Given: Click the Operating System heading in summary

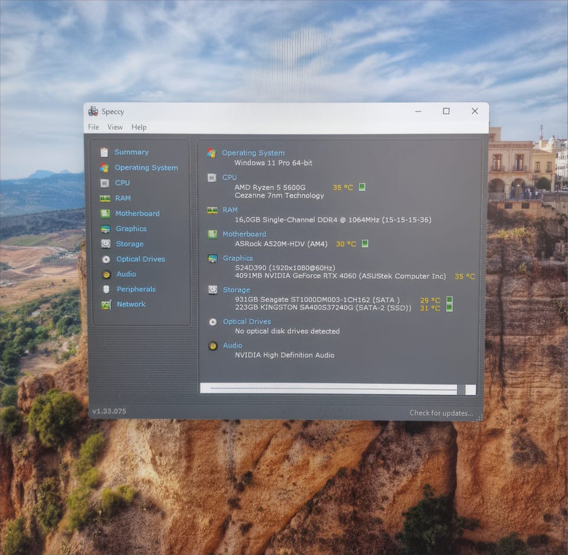Looking at the screenshot, I should (x=253, y=153).
